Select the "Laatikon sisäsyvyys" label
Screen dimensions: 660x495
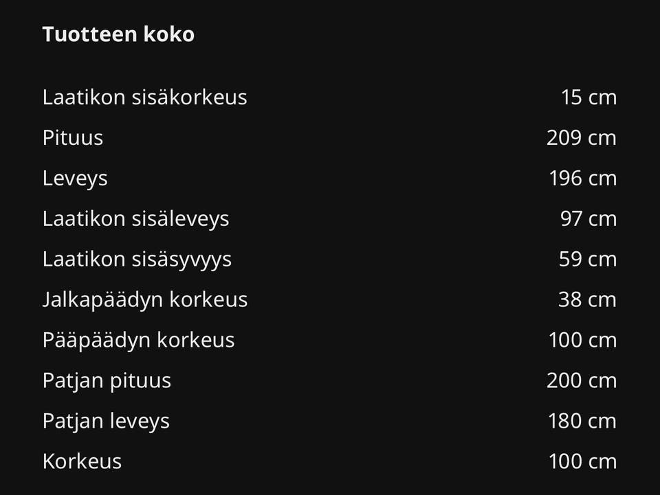pos(137,259)
